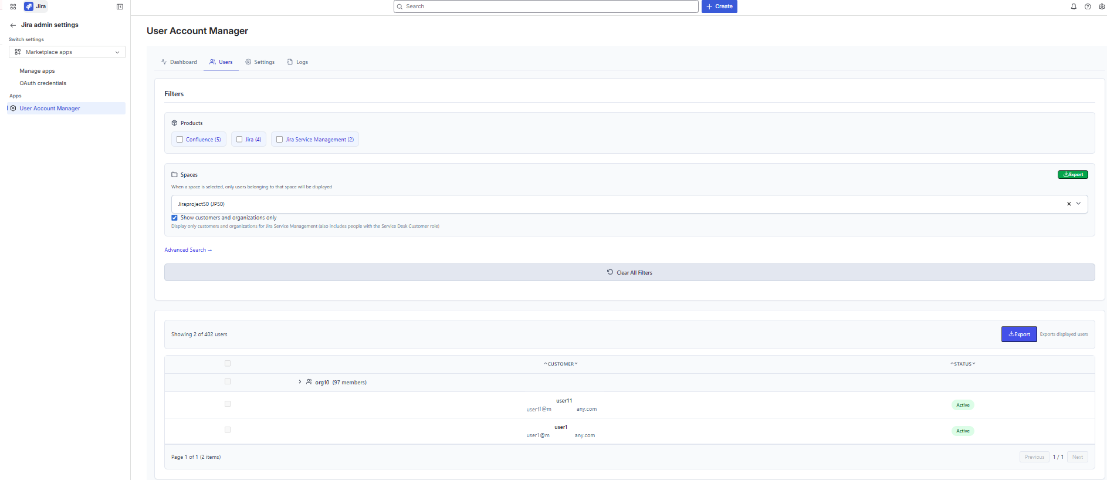This screenshot has width=1107, height=480.
Task: Go back using the arrow beside Jira admin settings
Action: click(x=13, y=25)
